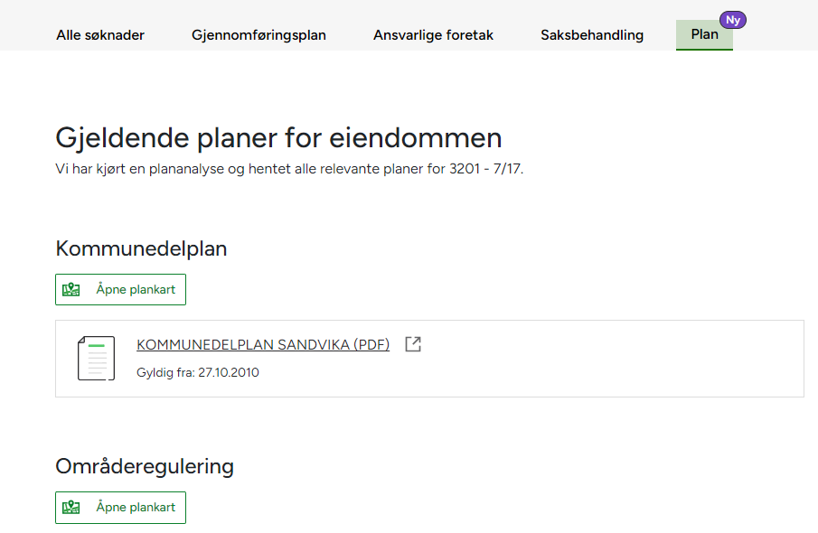
Task: Switch to the Saksbehandling tab
Action: click(x=591, y=35)
